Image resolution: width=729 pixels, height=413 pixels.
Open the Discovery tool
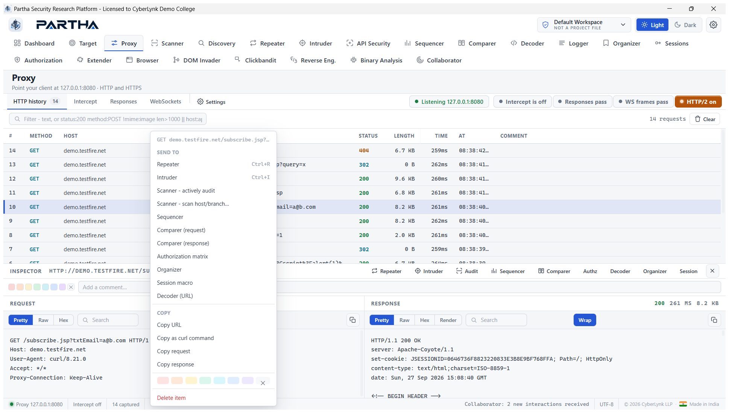217,43
